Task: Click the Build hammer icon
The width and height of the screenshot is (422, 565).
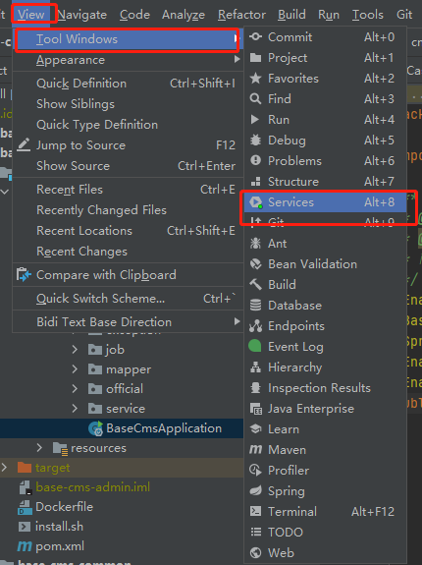Action: click(x=255, y=285)
